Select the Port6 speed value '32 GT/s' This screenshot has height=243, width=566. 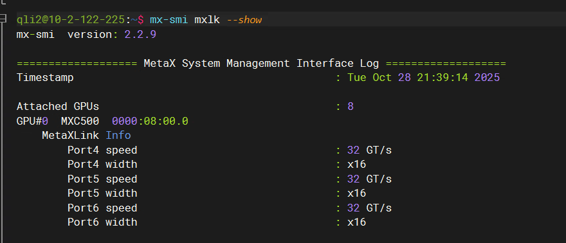pos(370,208)
